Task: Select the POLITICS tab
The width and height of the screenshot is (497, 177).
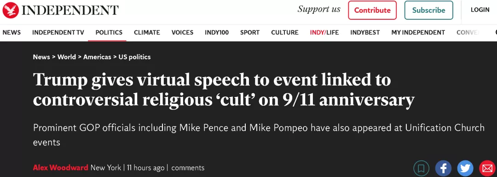Action: pos(109,32)
